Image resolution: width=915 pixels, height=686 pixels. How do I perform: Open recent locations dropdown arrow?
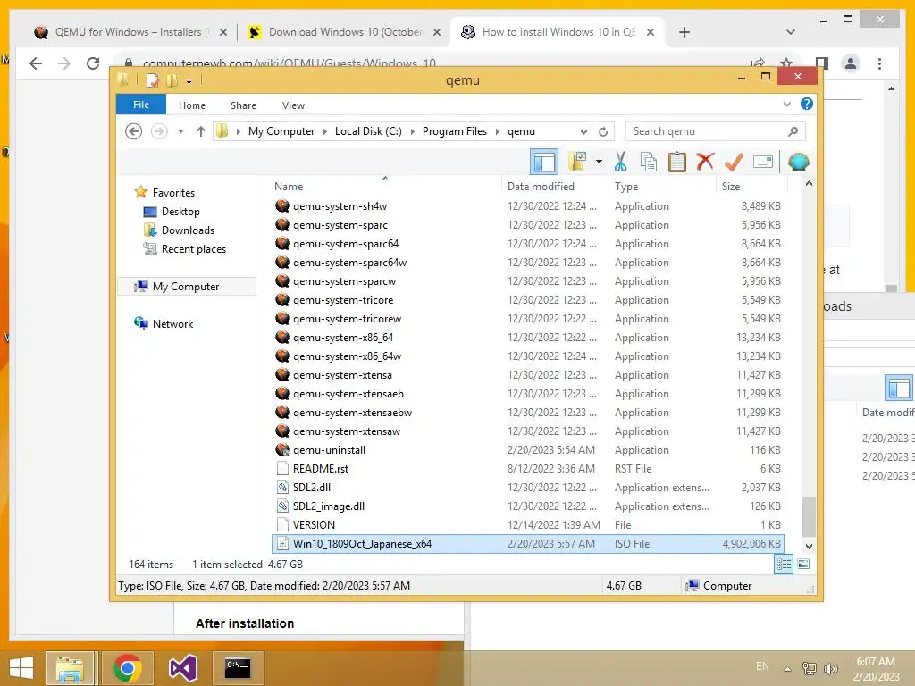[x=180, y=131]
